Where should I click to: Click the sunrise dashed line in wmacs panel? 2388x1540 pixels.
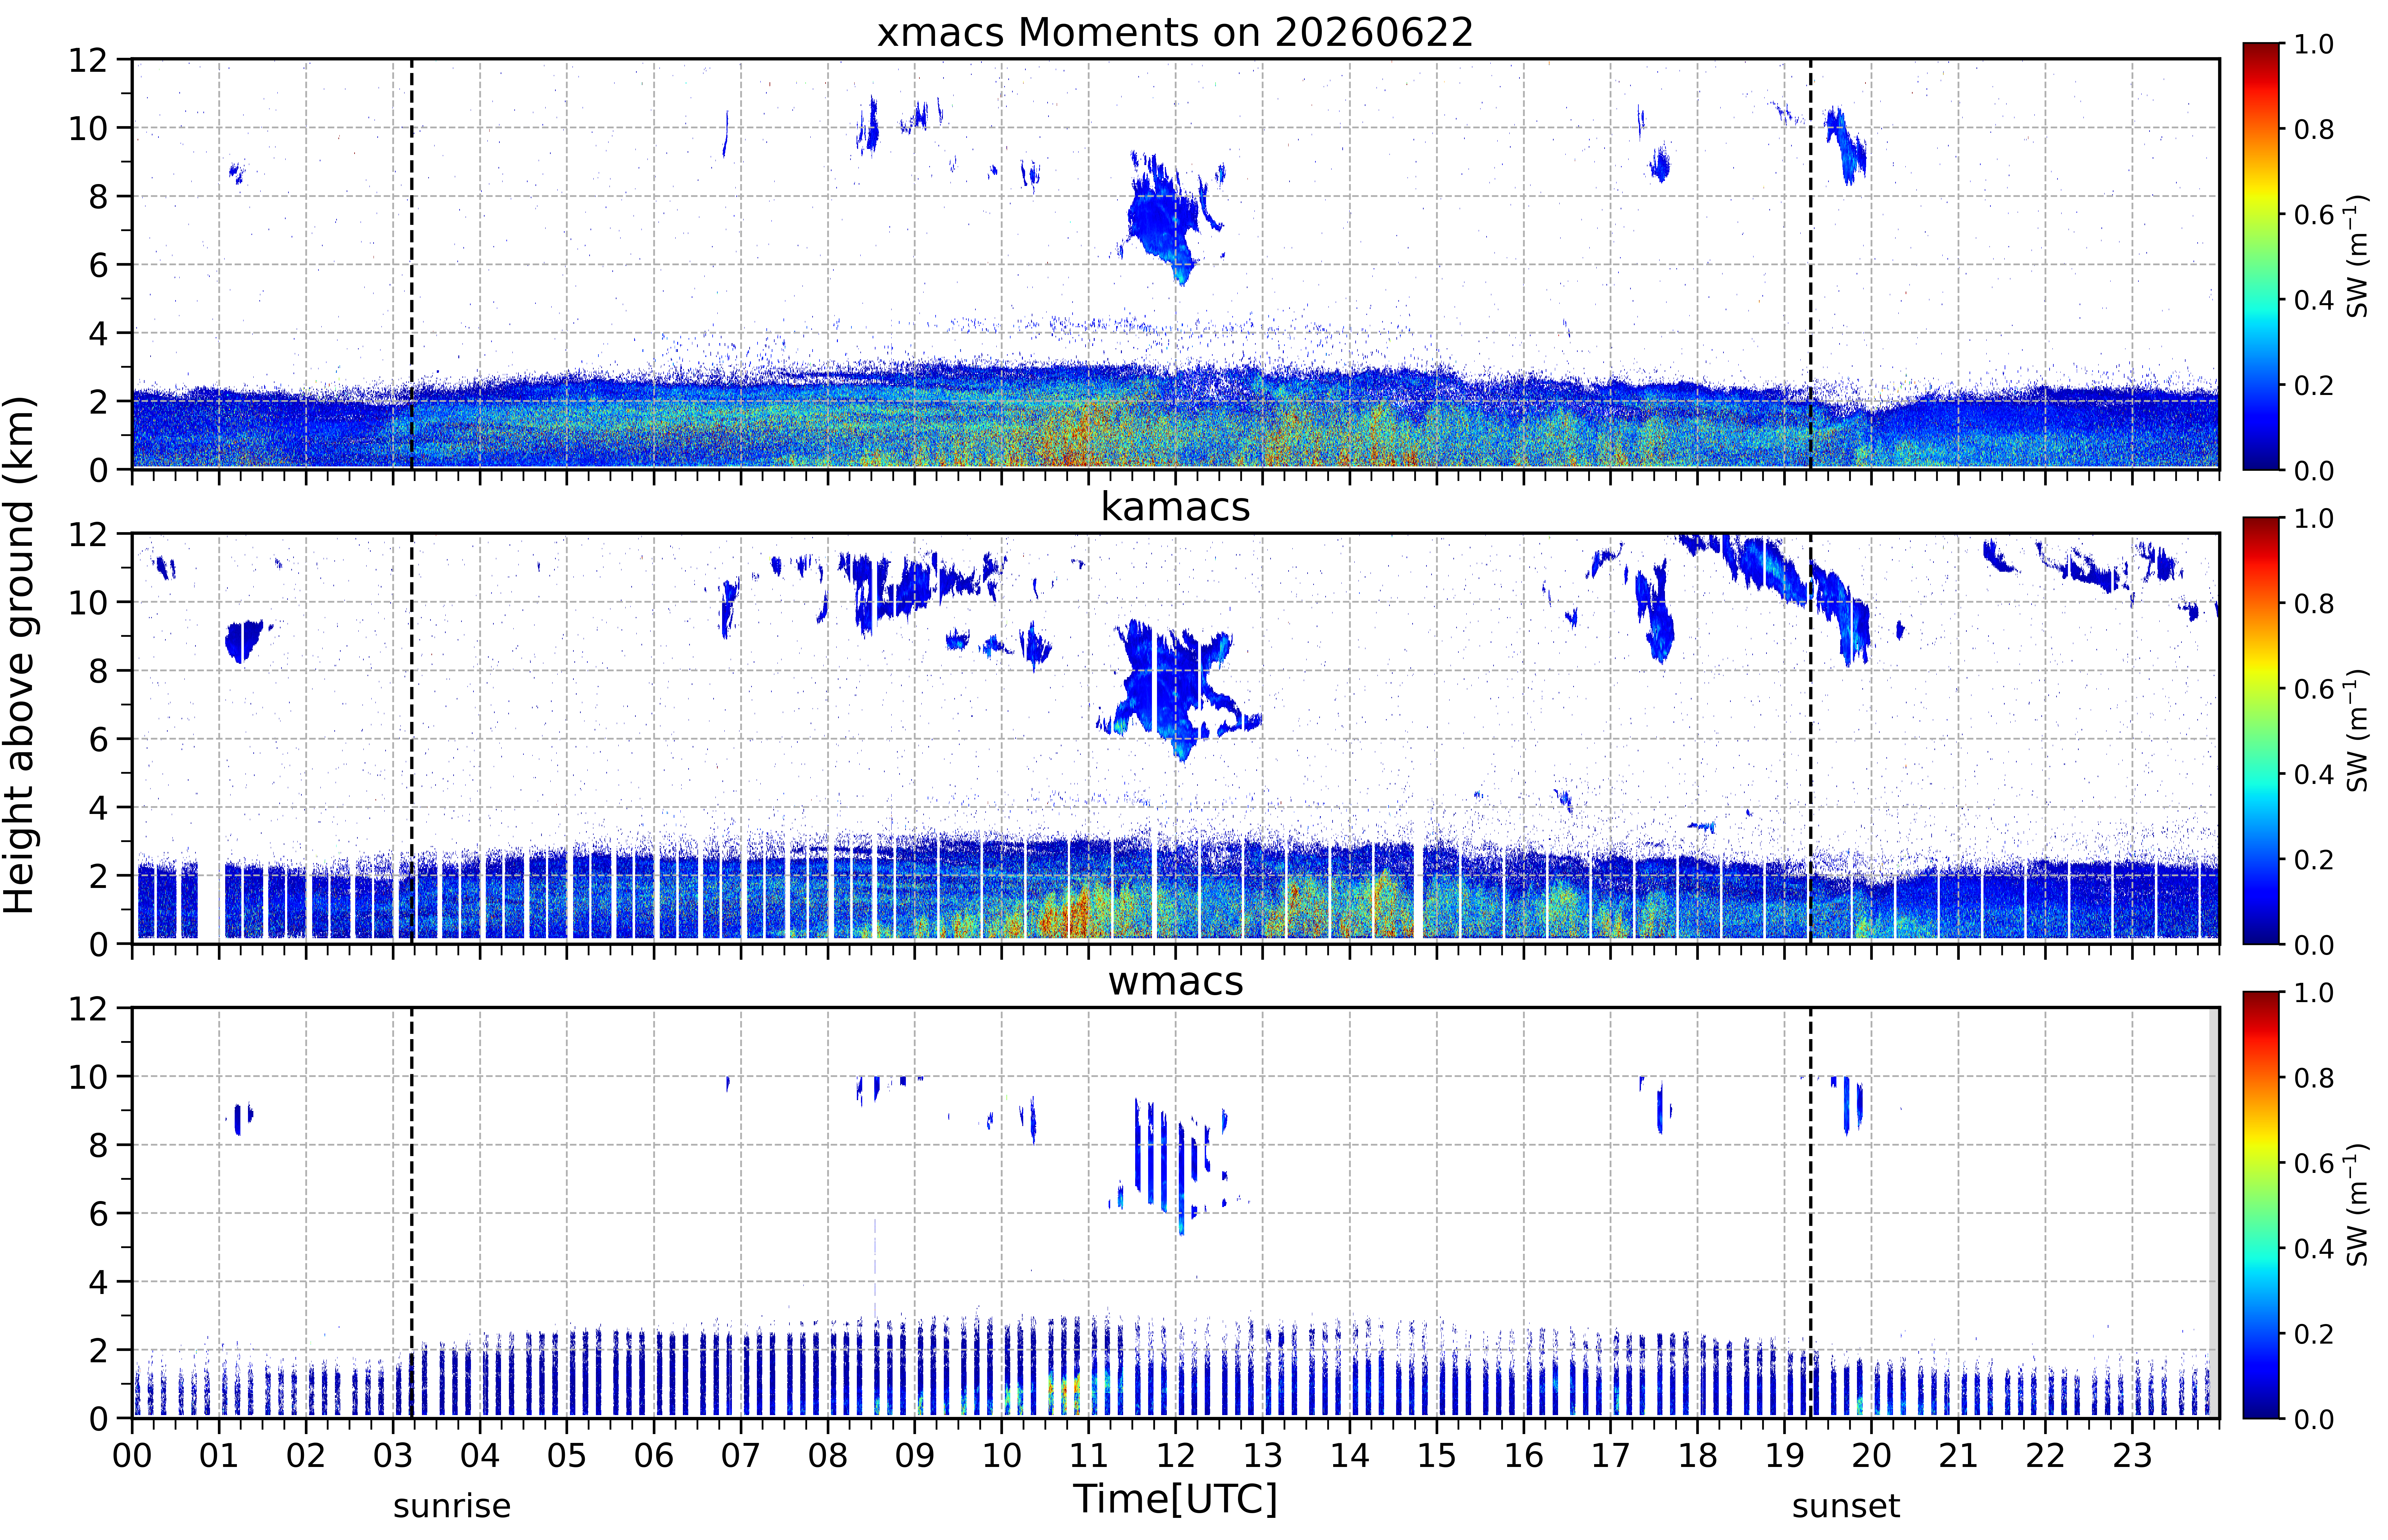[x=412, y=1213]
